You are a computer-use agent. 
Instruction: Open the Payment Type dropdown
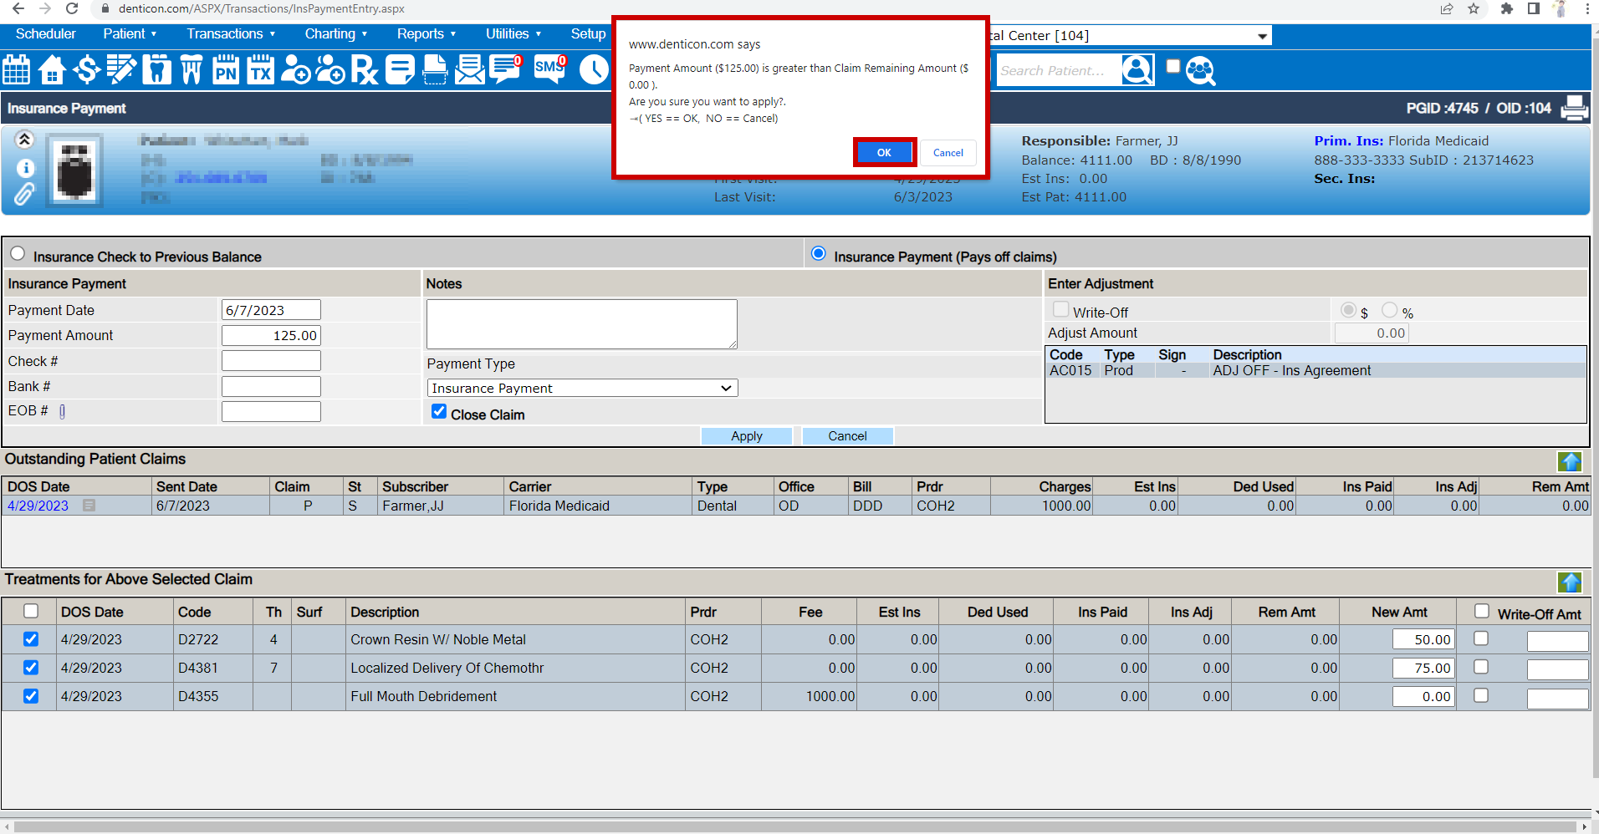[x=582, y=388]
